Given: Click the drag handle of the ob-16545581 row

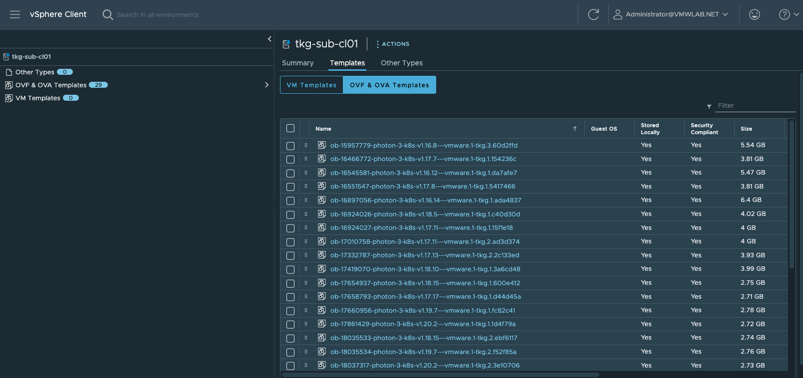Looking at the screenshot, I should pyautogui.click(x=306, y=173).
